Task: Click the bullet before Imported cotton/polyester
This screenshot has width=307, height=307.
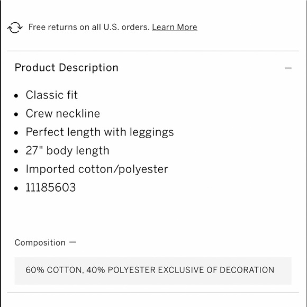Action: coord(16,170)
